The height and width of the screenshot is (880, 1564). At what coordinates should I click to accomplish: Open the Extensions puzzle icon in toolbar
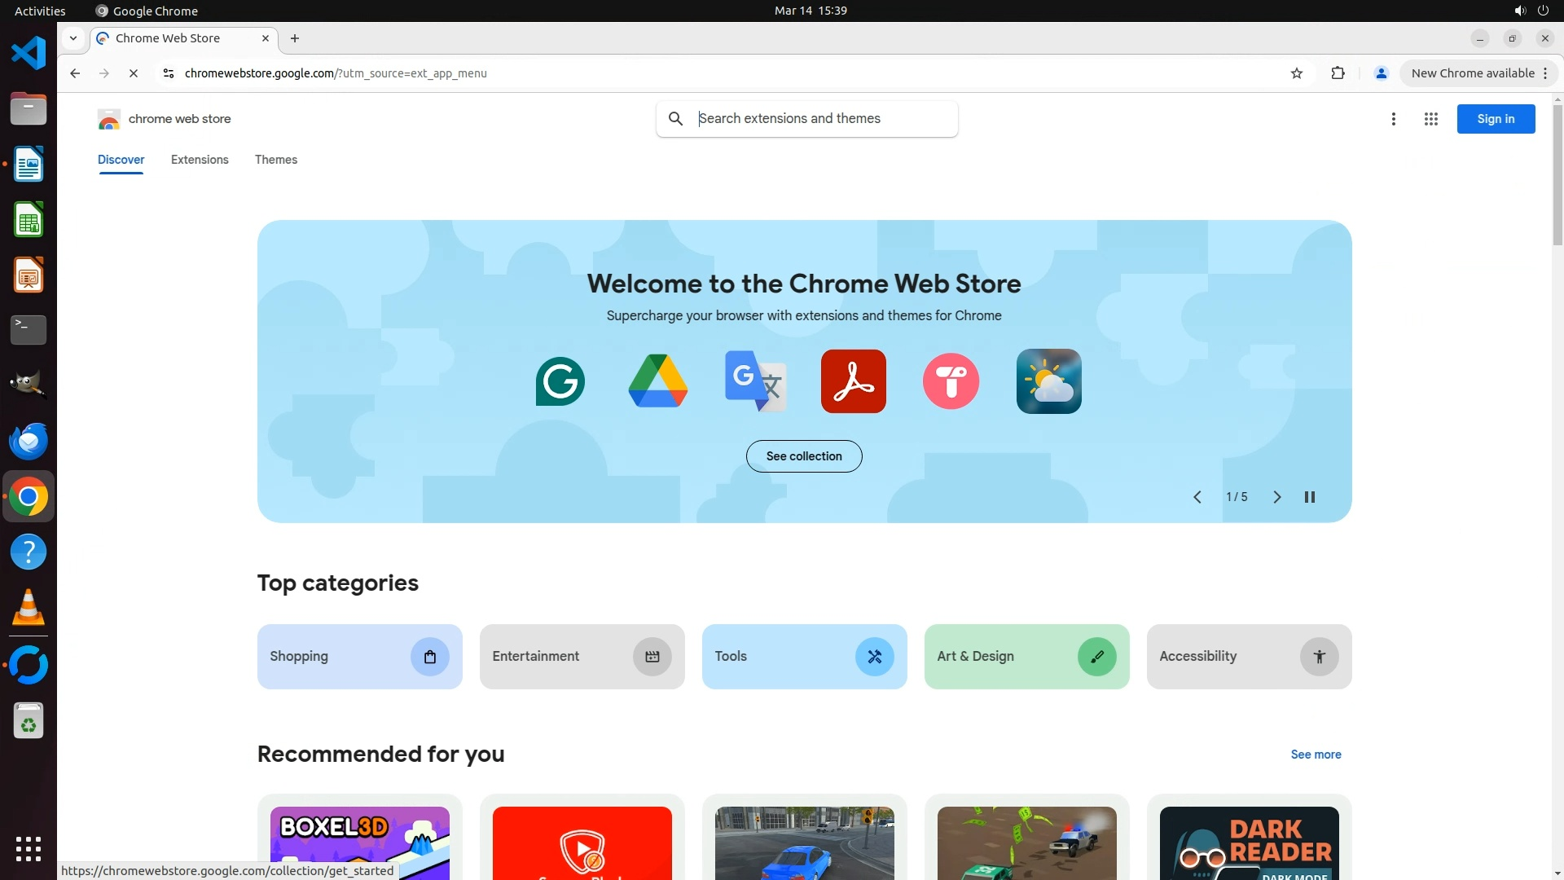pos(1338,73)
